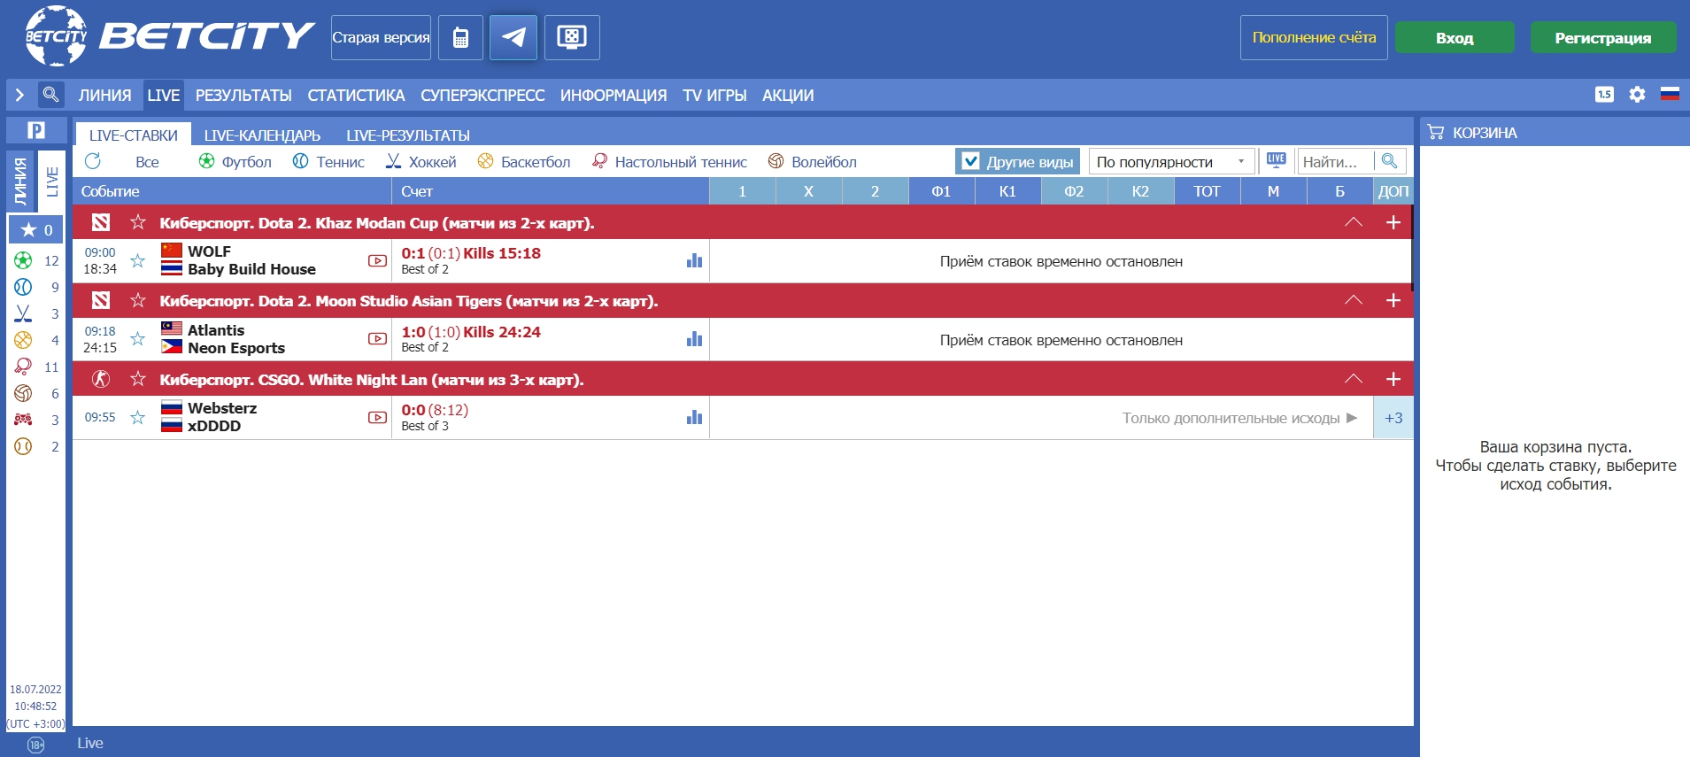
Task: Play video stream for Atlantis vs Neon Esports
Action: [377, 339]
